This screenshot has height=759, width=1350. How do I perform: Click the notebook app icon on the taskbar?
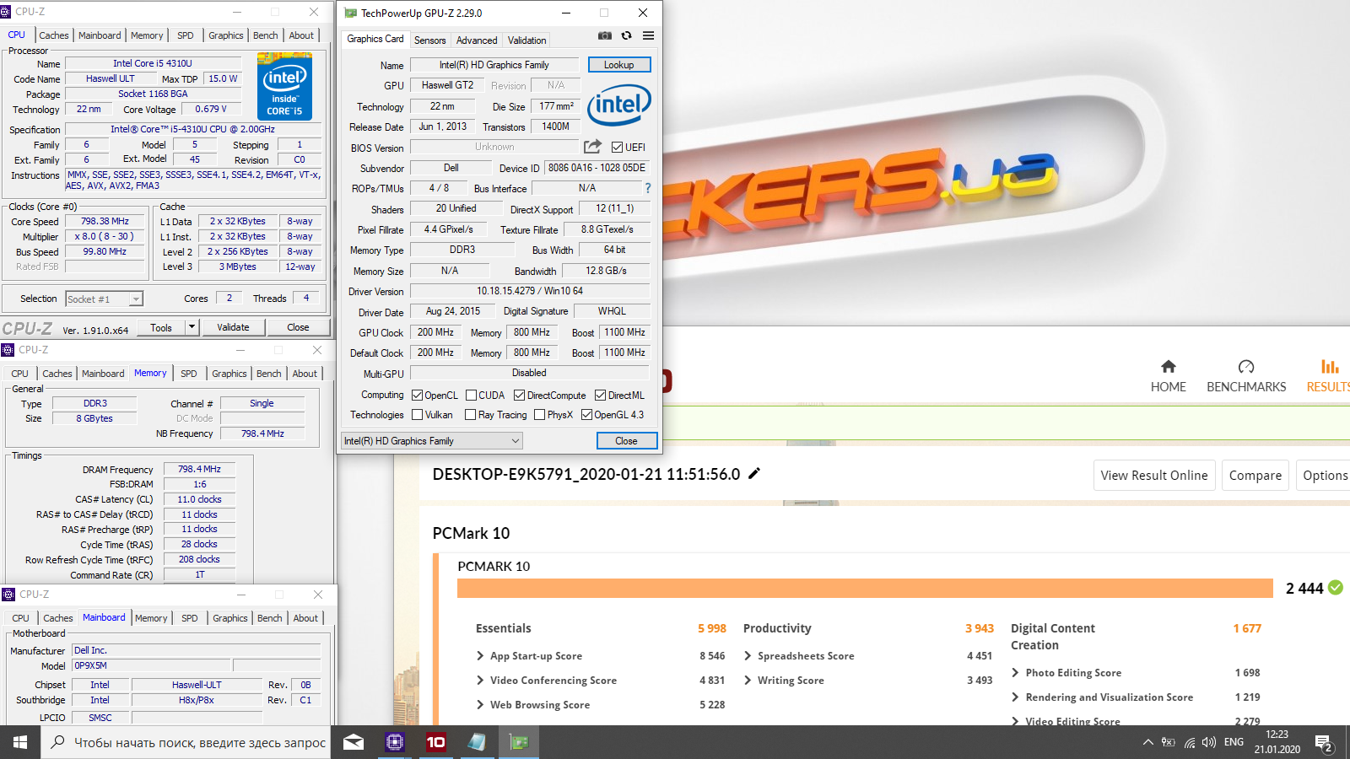point(477,742)
